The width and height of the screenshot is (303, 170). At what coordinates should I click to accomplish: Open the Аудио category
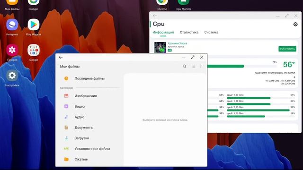click(x=80, y=117)
